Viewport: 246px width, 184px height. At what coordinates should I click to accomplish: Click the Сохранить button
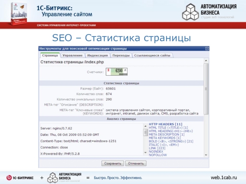[x=113, y=163]
